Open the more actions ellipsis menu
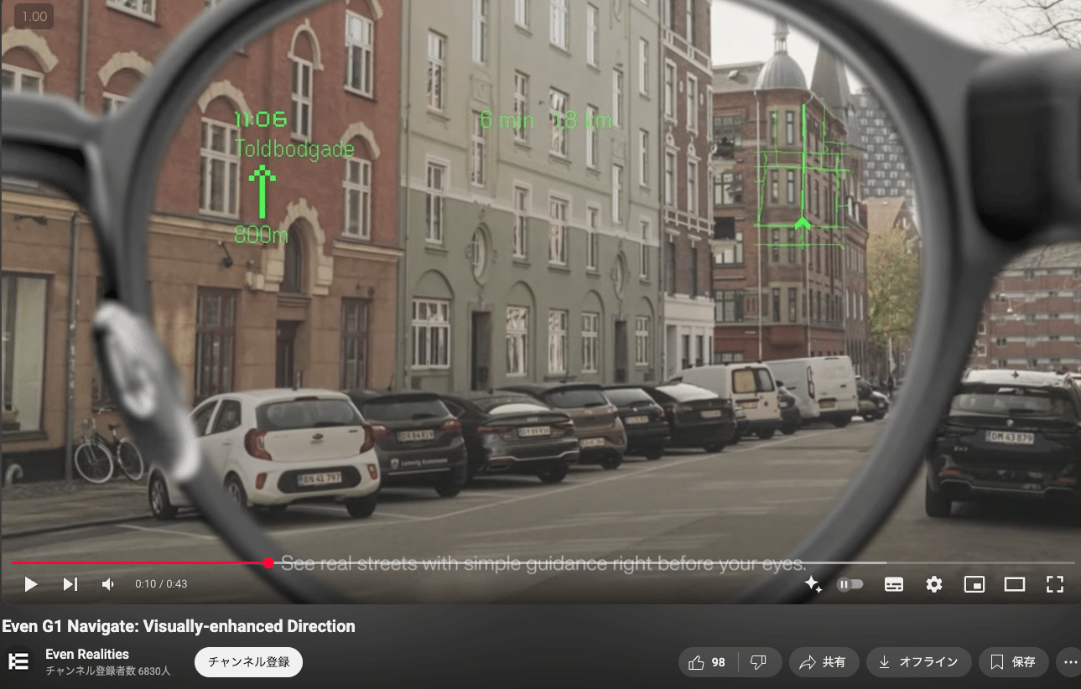The width and height of the screenshot is (1081, 689). (1069, 662)
